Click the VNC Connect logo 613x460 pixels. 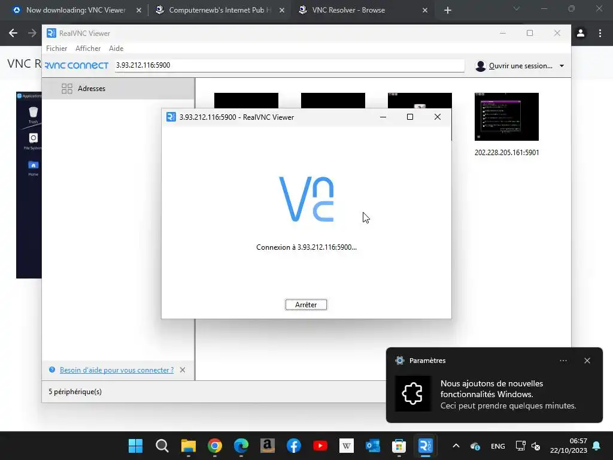pos(77,65)
